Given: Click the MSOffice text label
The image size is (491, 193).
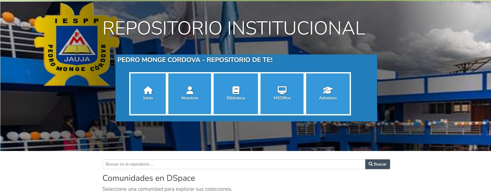Looking at the screenshot, I should pyautogui.click(x=282, y=98).
